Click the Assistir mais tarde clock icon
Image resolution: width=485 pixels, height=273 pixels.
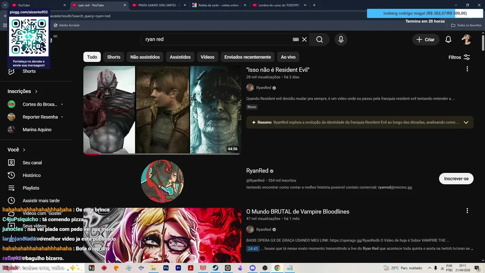point(11,201)
